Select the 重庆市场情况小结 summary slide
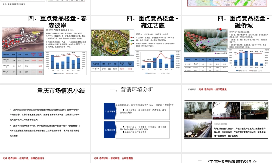 [45, 118]
